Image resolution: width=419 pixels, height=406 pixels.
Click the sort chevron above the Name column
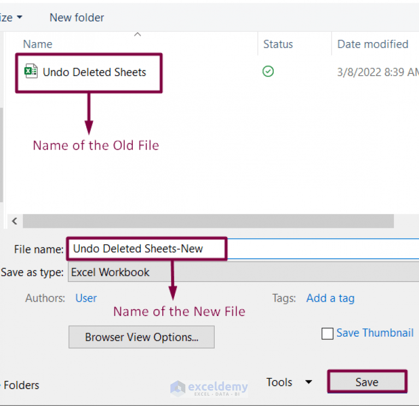coord(137,34)
